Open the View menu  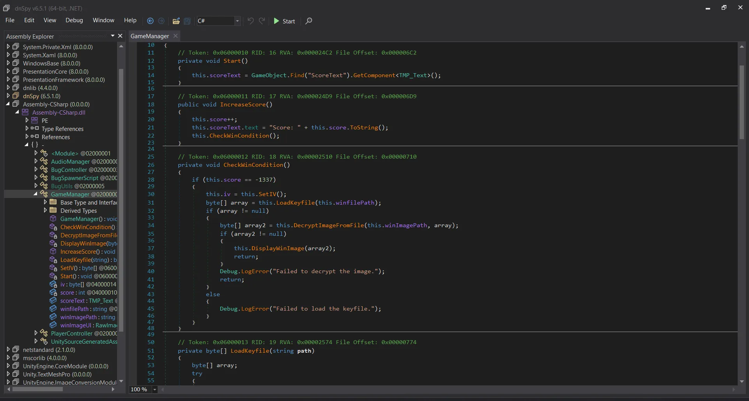(50, 20)
